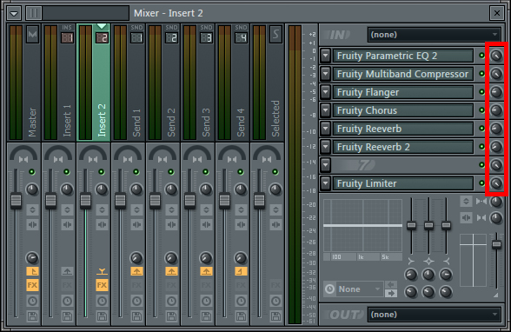Mute the Selected track LED
Viewport: 511px width, 332px height.
(275, 172)
